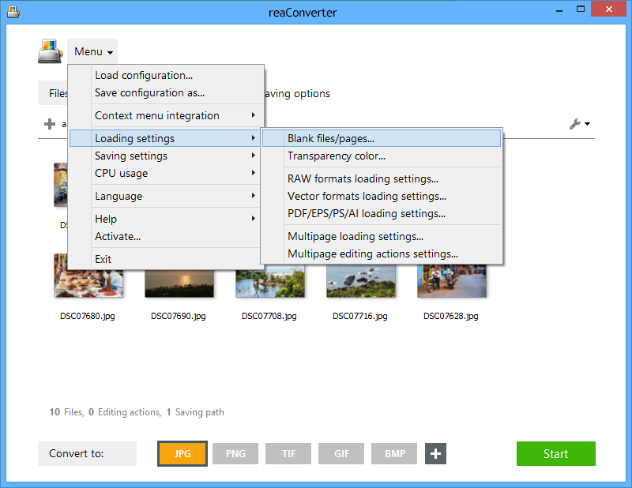
Task: Select Blank files/pages... option
Action: (382, 138)
